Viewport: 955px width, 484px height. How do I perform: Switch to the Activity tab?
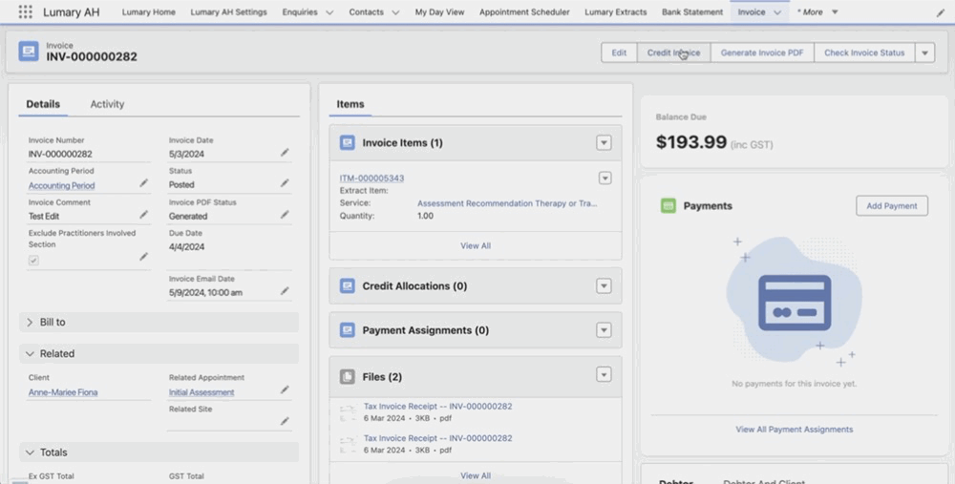click(x=107, y=104)
